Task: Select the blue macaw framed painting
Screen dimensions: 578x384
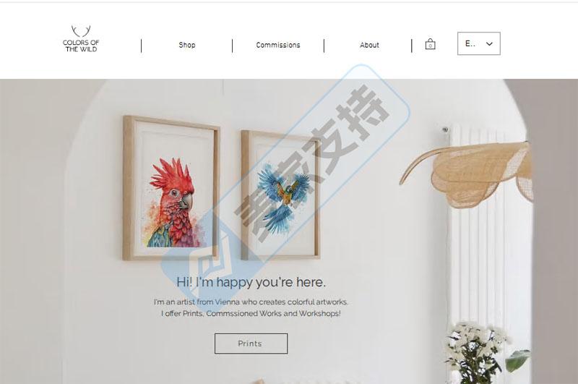Action: pos(280,195)
